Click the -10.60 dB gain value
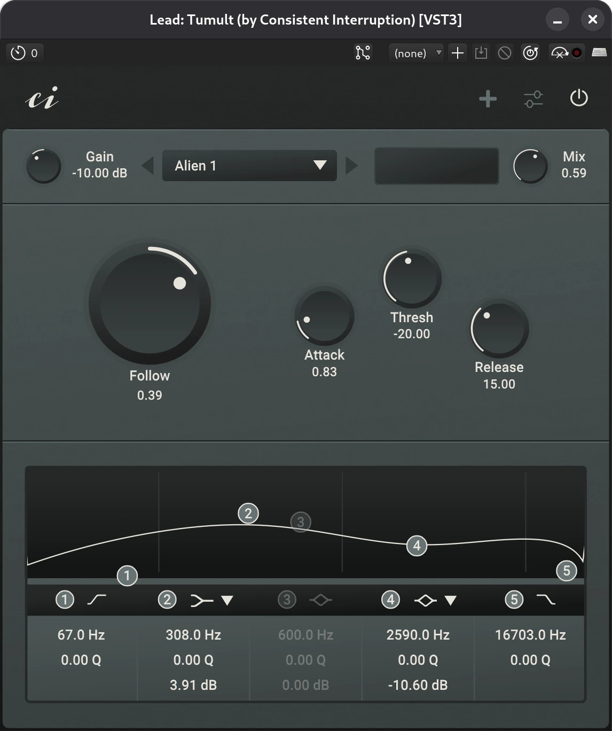 418,685
